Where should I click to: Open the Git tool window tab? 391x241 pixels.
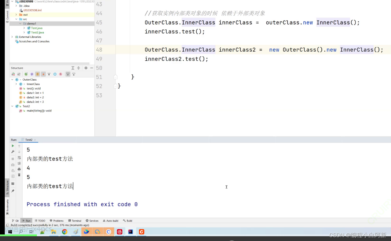(15, 221)
